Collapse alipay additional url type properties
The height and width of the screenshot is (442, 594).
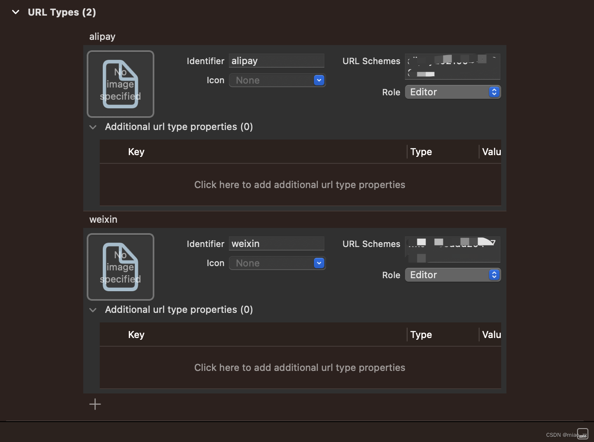pyautogui.click(x=93, y=127)
